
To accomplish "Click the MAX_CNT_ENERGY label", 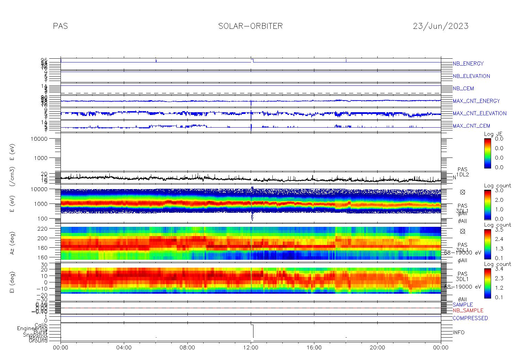I will click(476, 101).
